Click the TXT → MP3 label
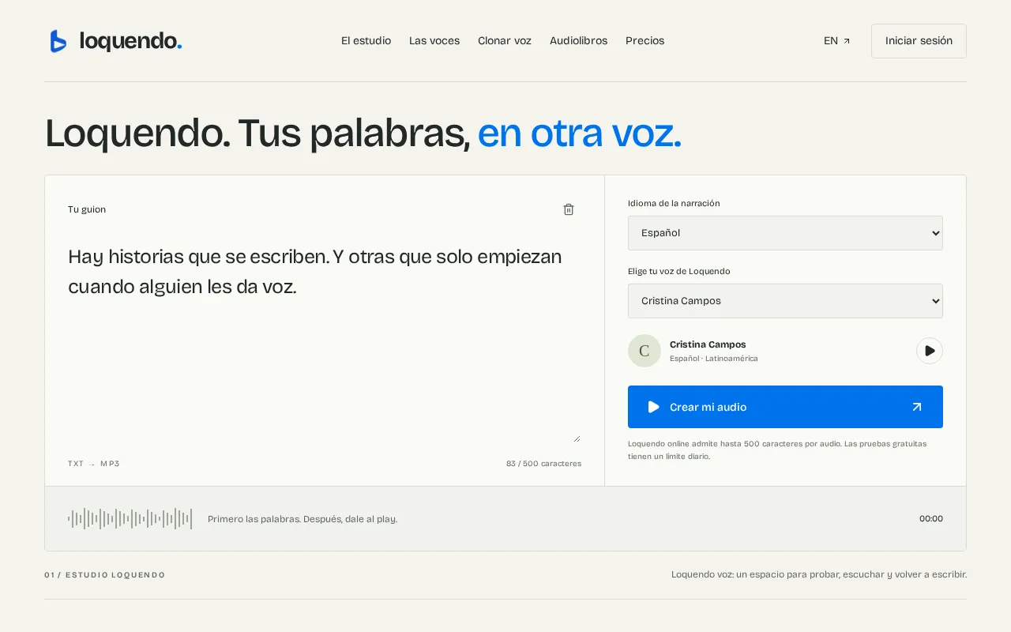1011x632 pixels. click(x=94, y=464)
